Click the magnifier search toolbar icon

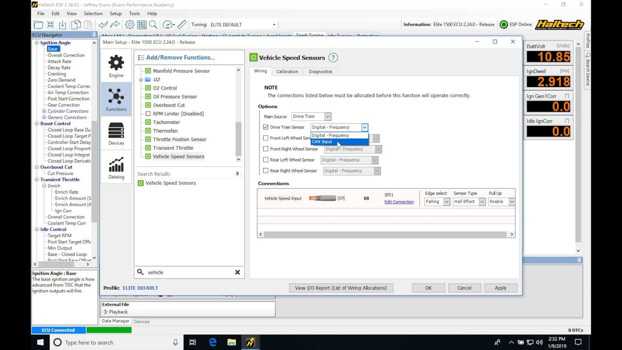[153, 25]
